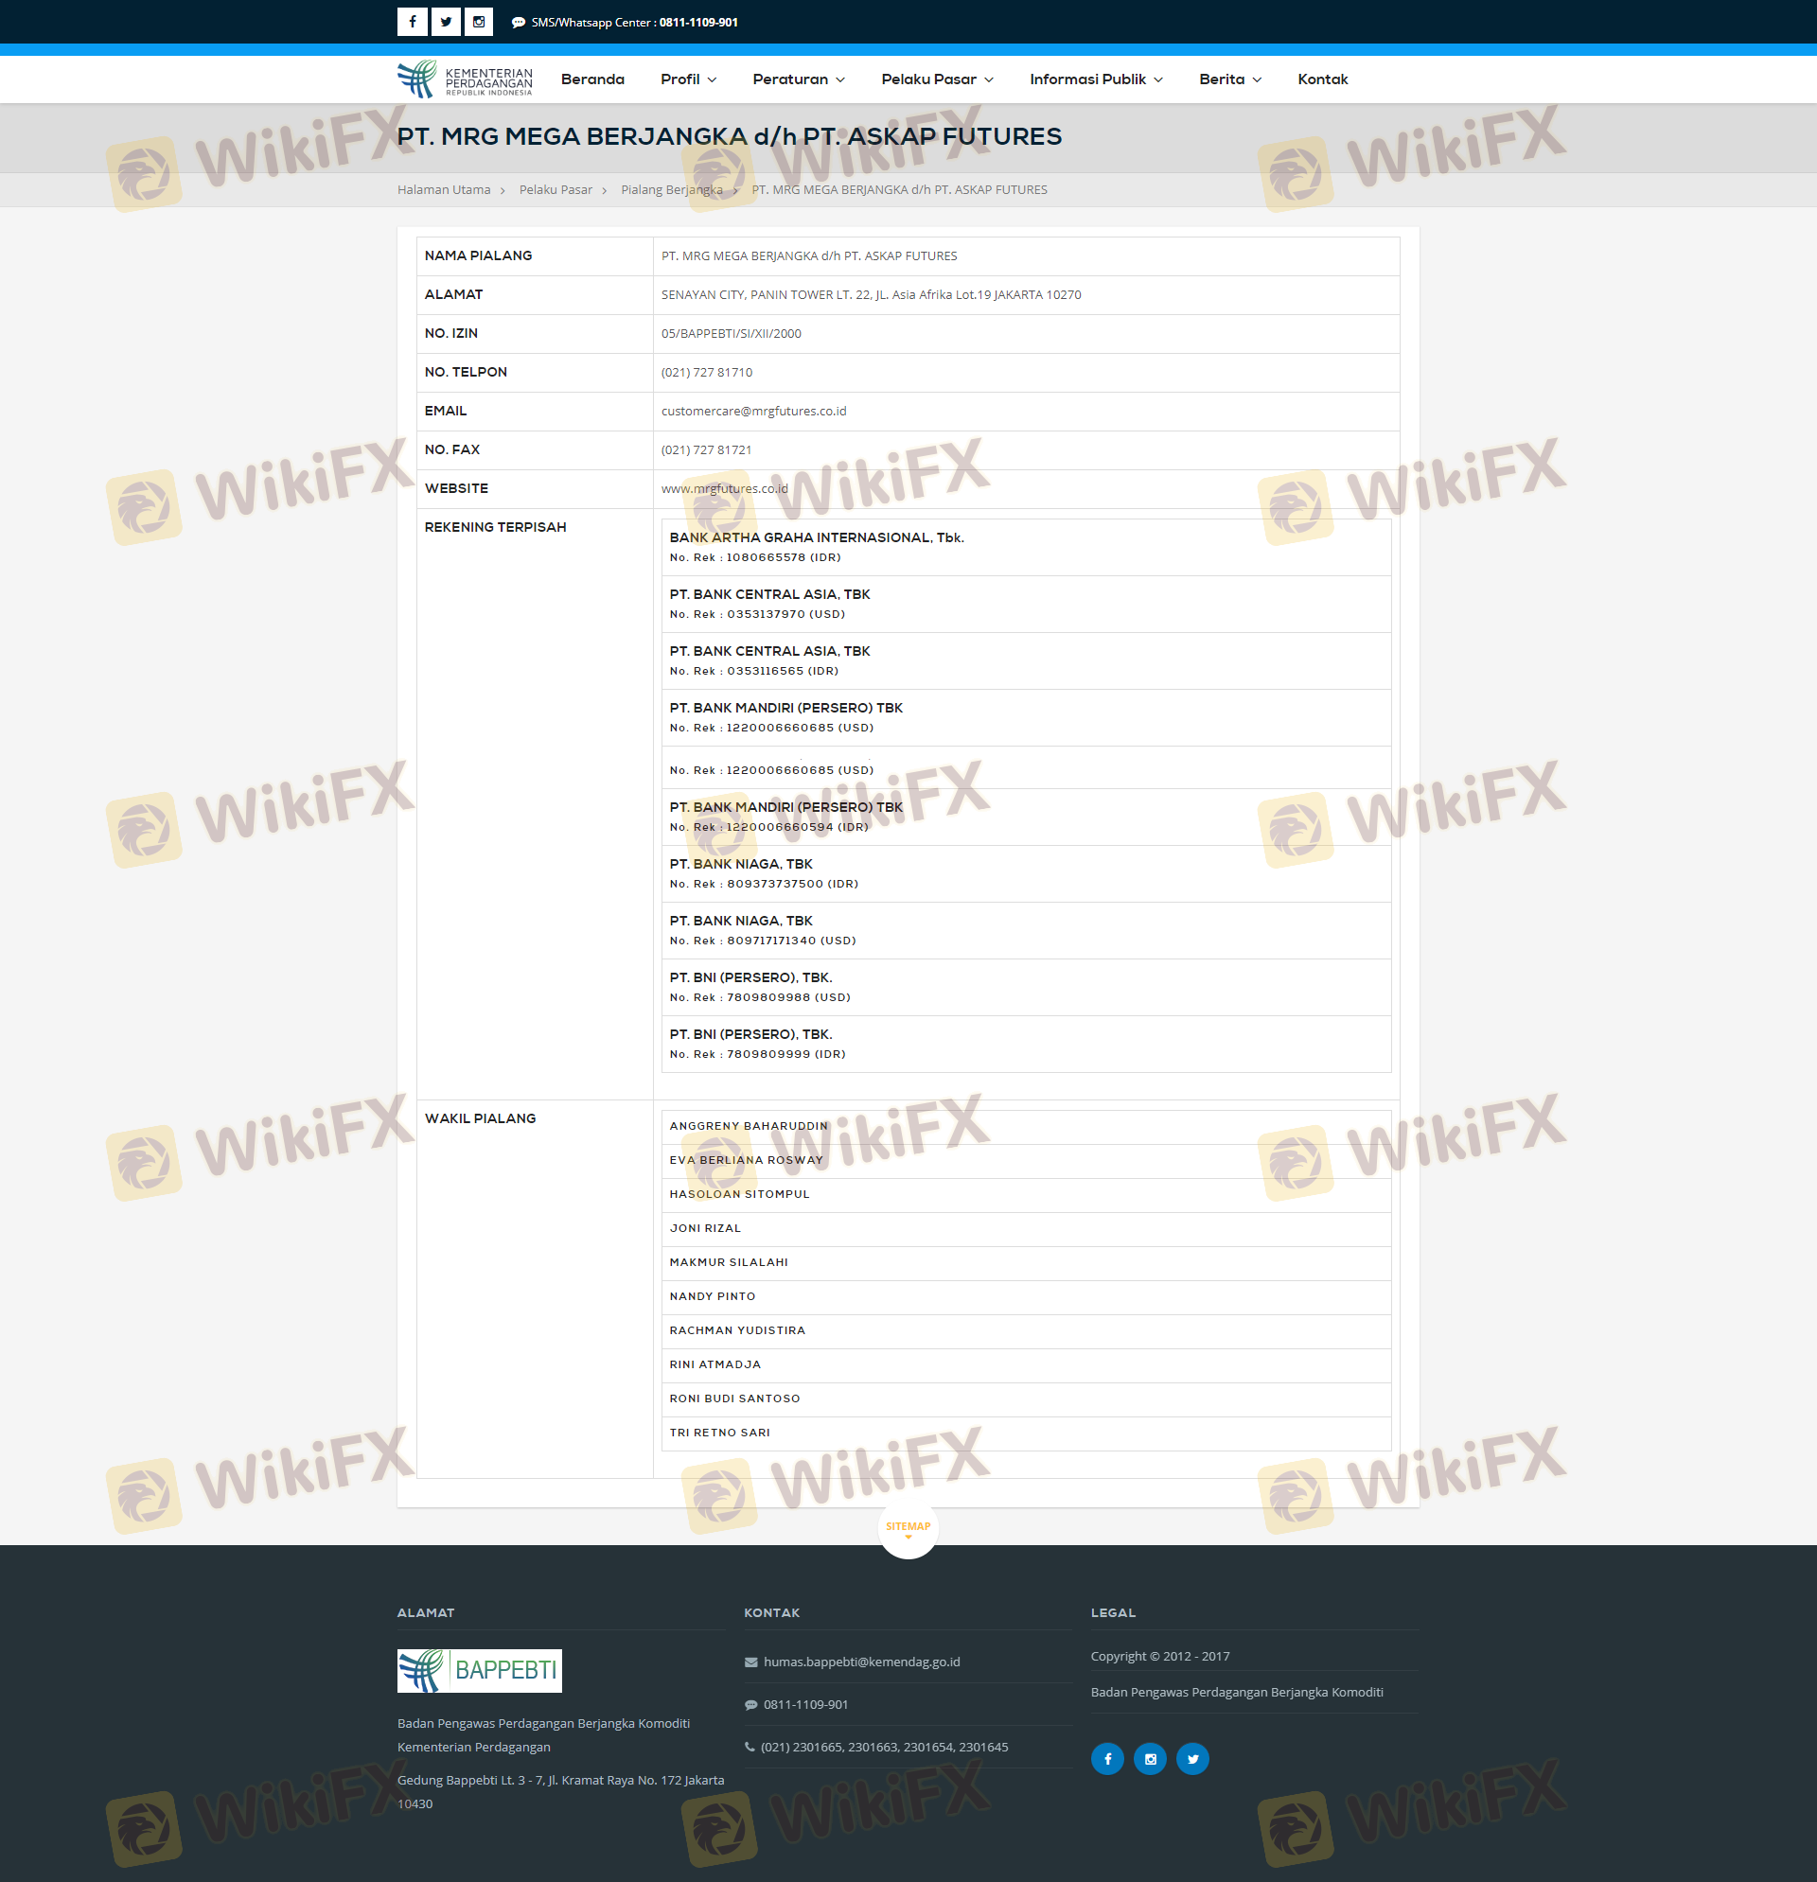Click the Pialang Berjangka breadcrumb link
Screen dimensions: 1817x1882
coord(671,189)
